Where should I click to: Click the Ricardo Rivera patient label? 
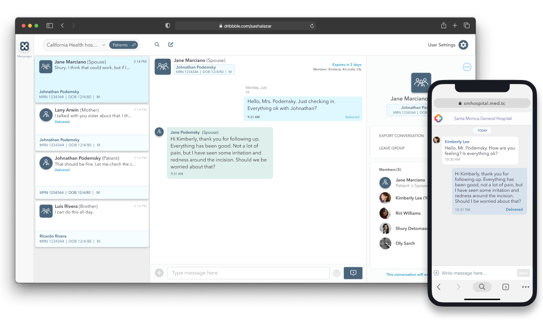coord(53,236)
